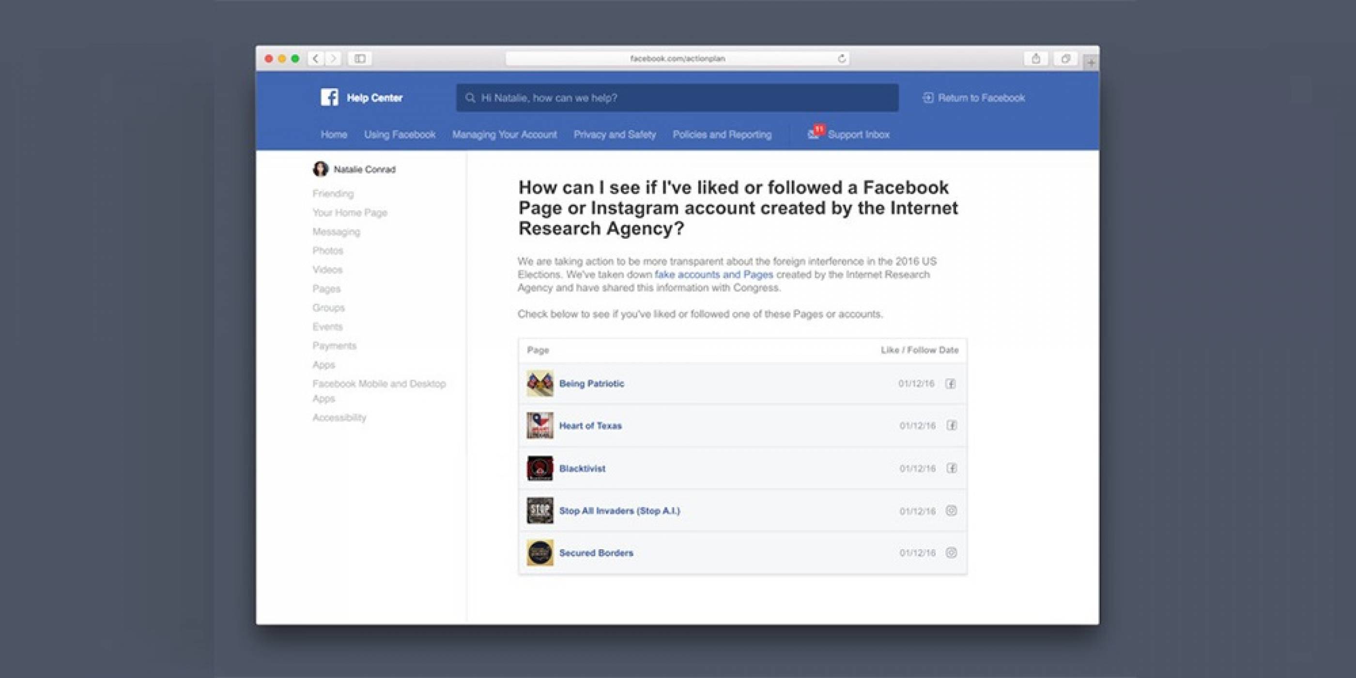Screen dimensions: 1356x678
Task: Select Videos in the sidebar
Action: tap(327, 270)
